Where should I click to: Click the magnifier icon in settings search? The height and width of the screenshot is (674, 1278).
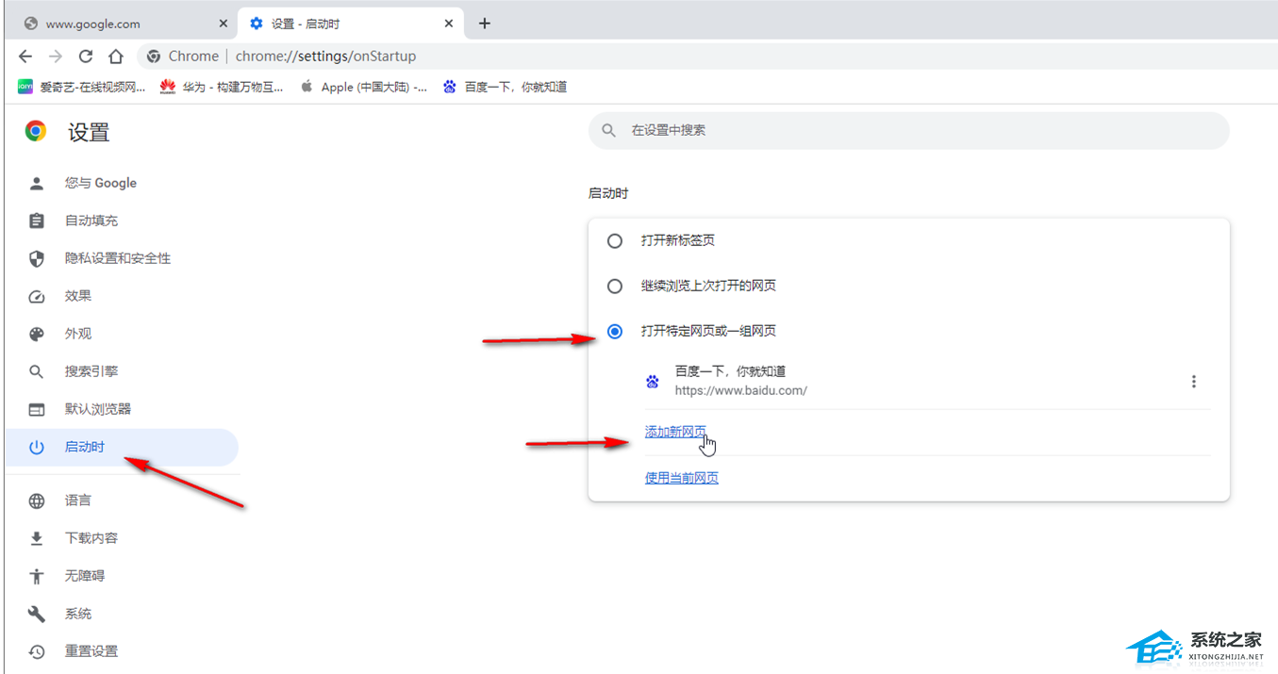coord(609,130)
